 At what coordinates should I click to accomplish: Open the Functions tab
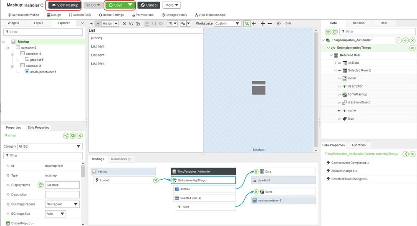(359, 145)
